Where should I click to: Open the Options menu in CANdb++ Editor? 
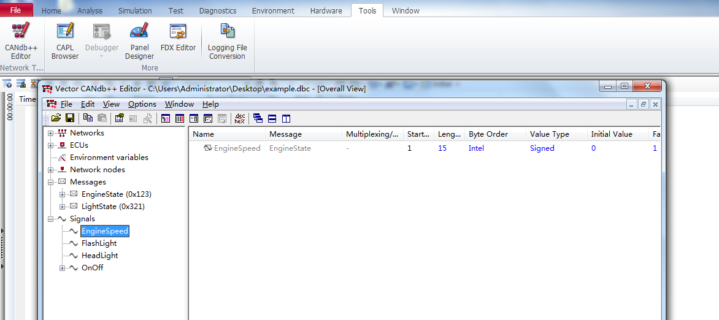click(x=142, y=104)
